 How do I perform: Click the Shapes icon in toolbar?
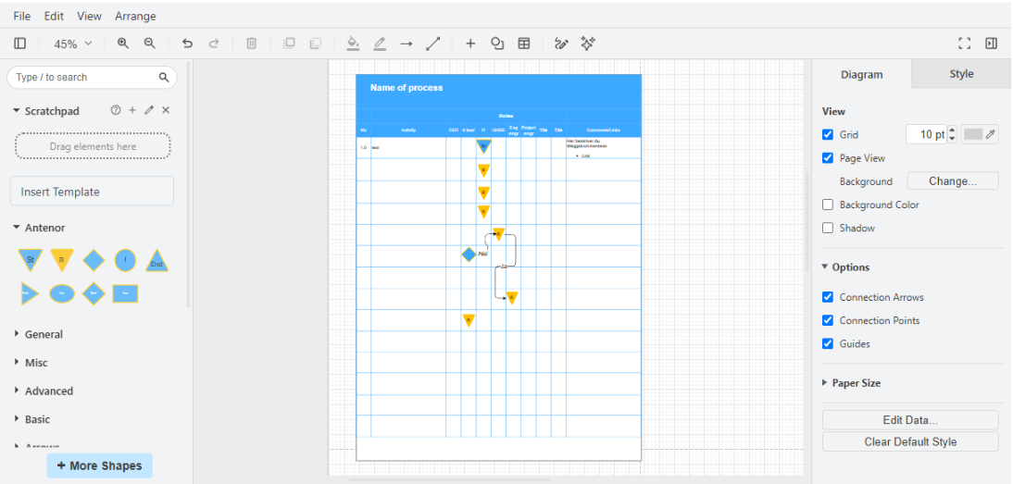[497, 43]
